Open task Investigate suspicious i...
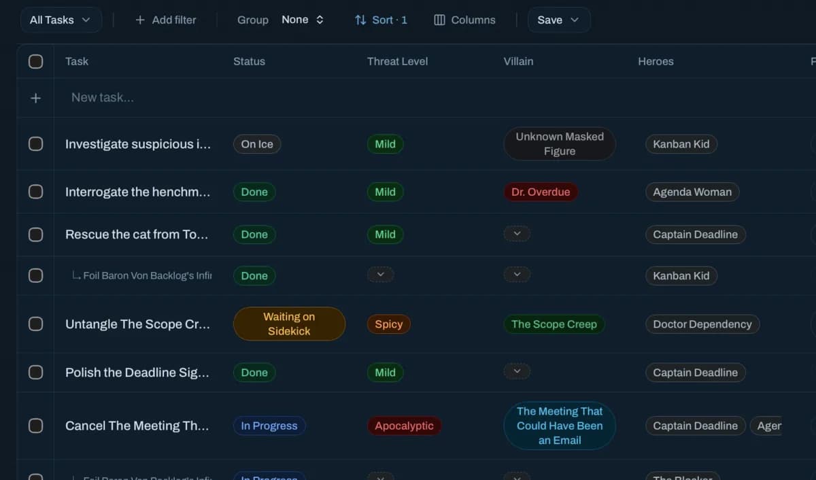The height and width of the screenshot is (480, 816). pos(138,144)
